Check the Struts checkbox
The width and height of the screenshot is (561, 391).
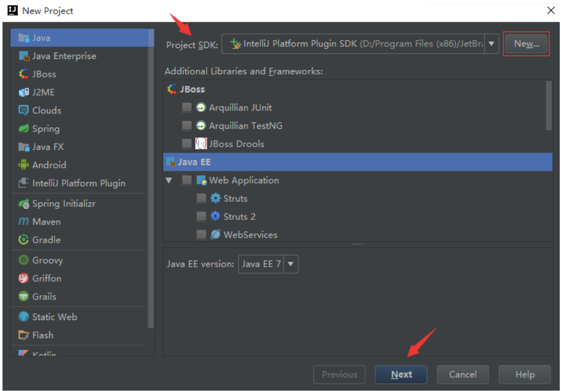(x=202, y=198)
